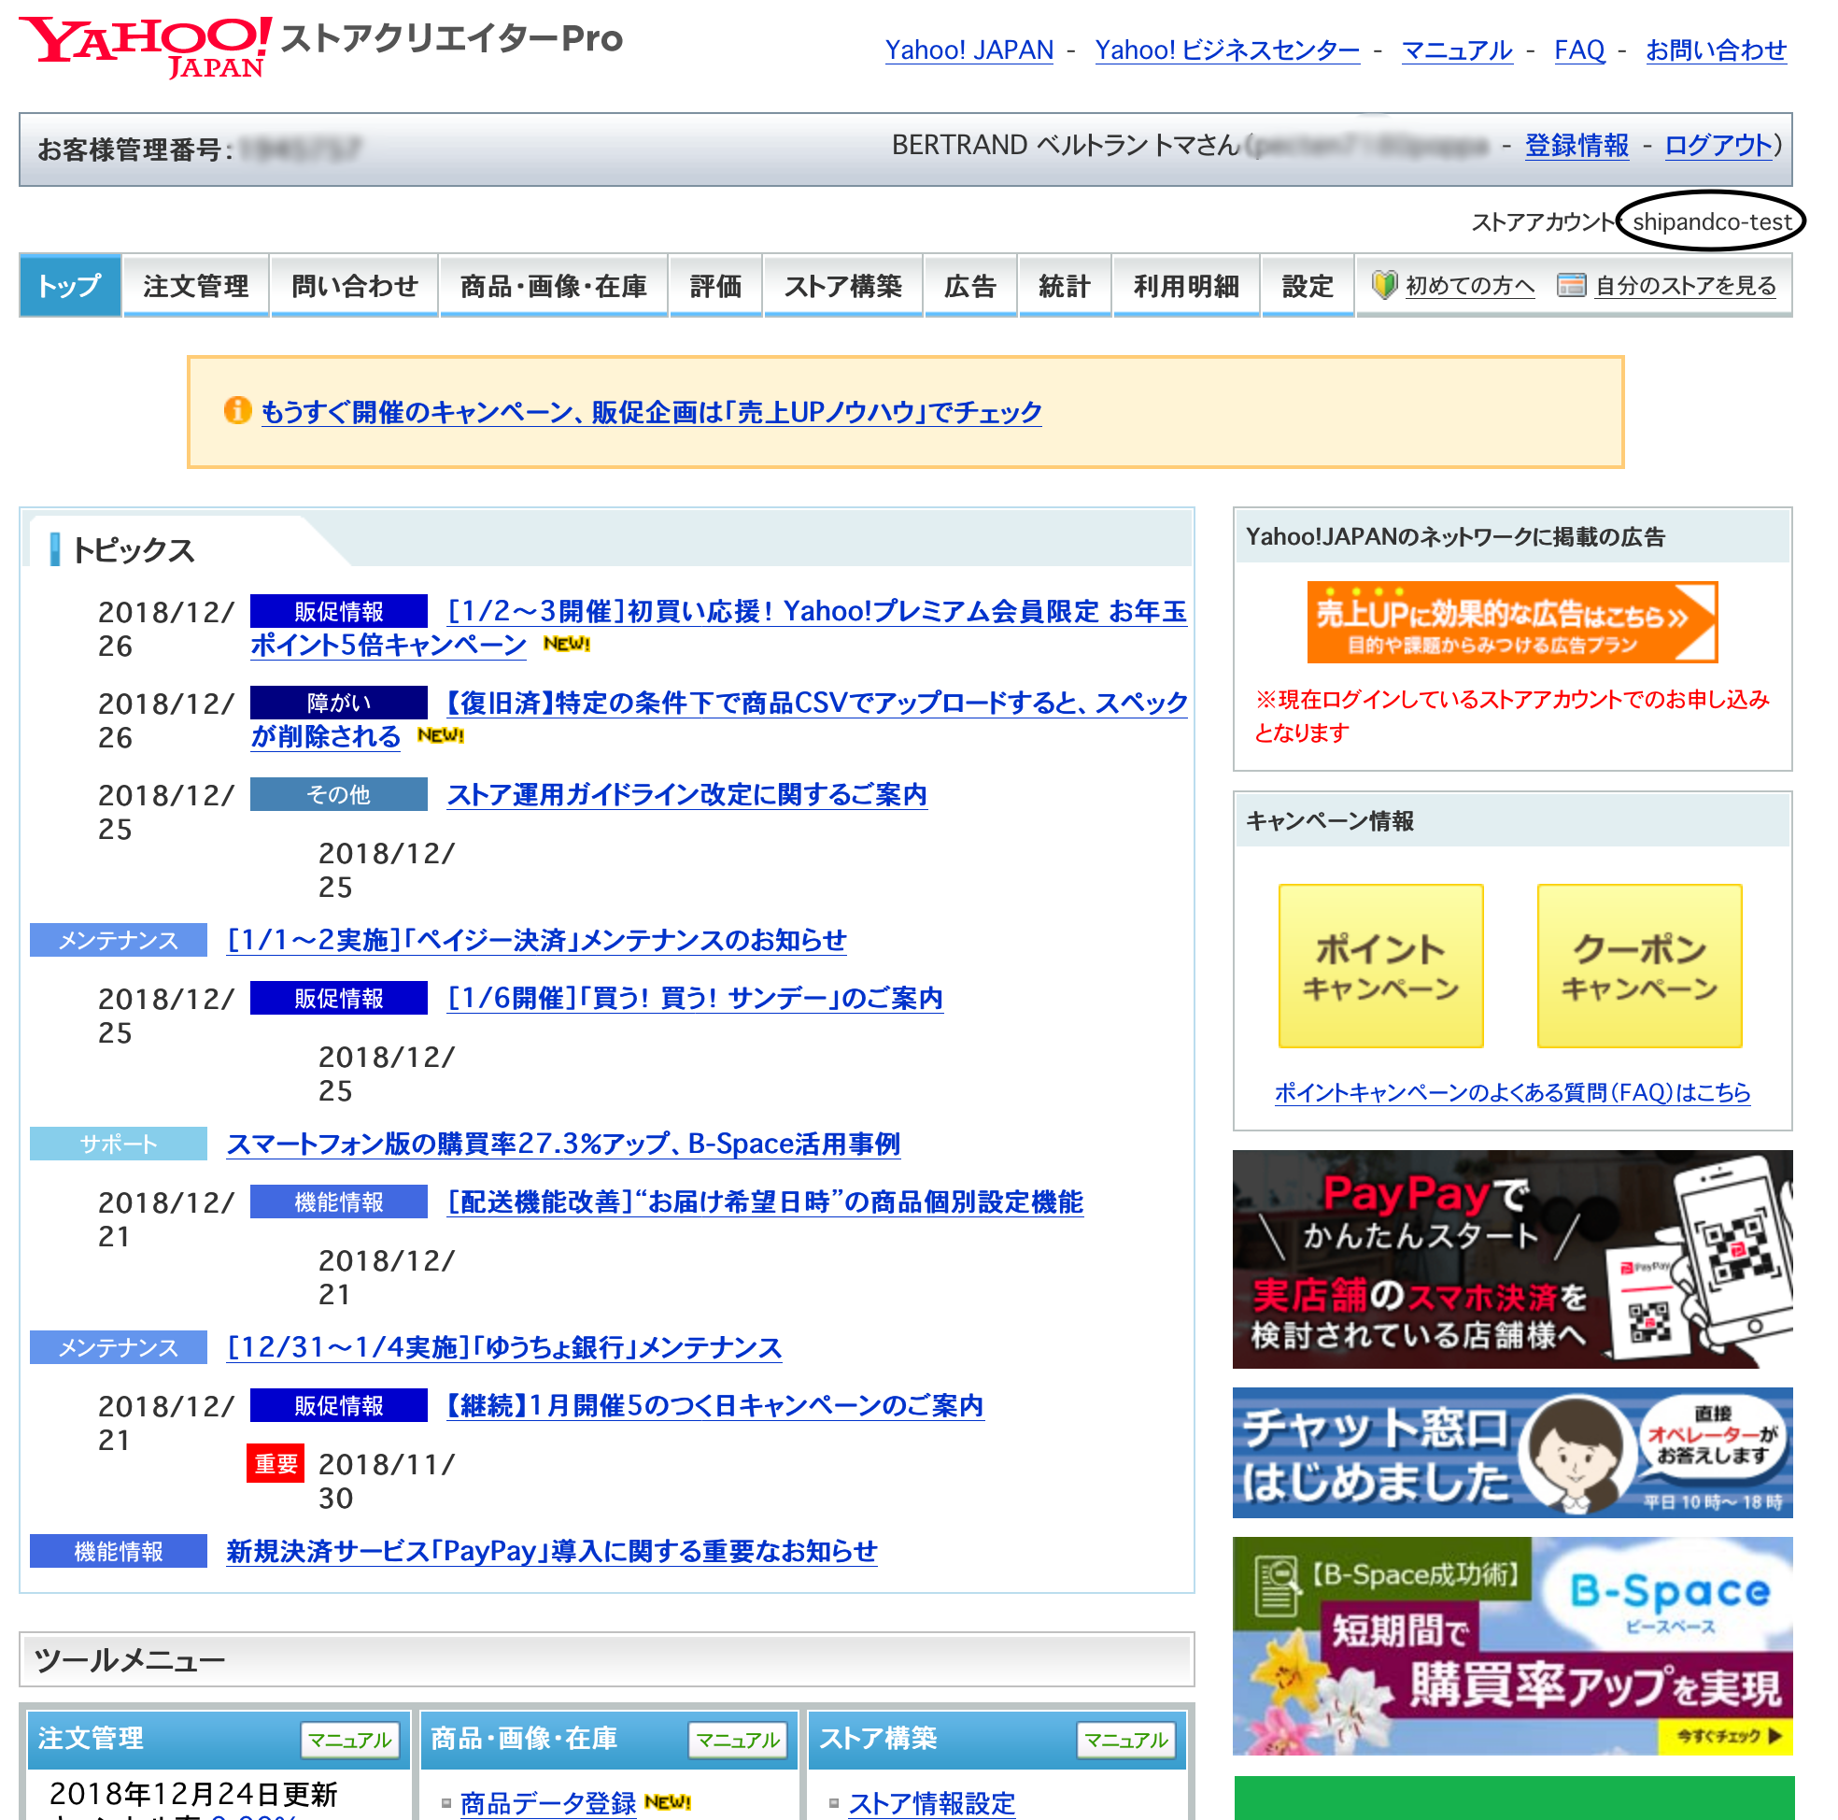Click the ログアウト link

[1719, 146]
